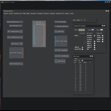This screenshot has height=111, width=111.
Task: Open the Software IOs menu
Action: [60, 14]
